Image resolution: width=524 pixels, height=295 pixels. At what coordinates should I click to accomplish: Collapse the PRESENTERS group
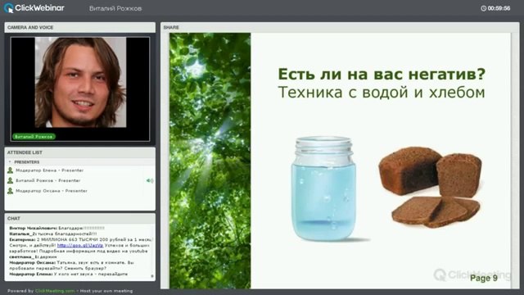click(x=10, y=162)
